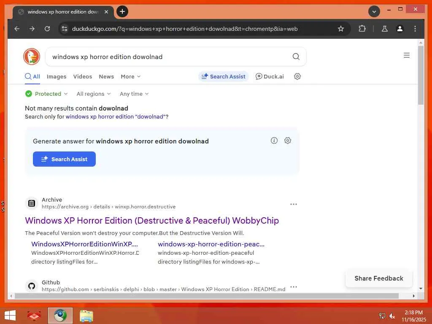Image resolution: width=432 pixels, height=324 pixels.
Task: Open search settings gear beside Duck.ai
Action: (x=297, y=76)
